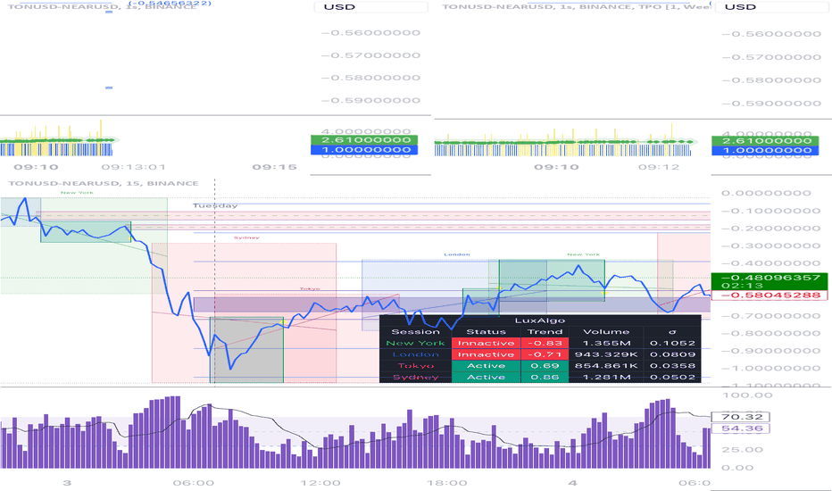
Task: Click the Tuesday day label on main chart
Action: (x=215, y=206)
